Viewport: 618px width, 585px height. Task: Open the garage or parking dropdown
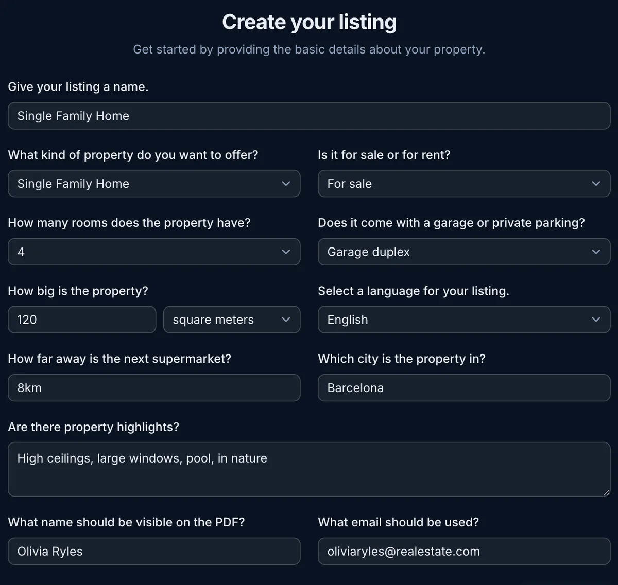pos(464,252)
